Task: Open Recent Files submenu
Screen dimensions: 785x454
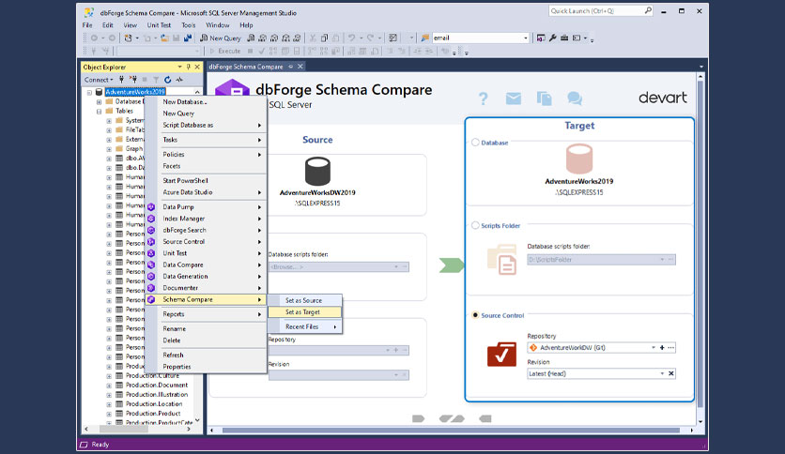Action: [304, 326]
